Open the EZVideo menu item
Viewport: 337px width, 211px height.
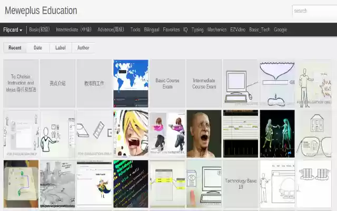coord(237,30)
